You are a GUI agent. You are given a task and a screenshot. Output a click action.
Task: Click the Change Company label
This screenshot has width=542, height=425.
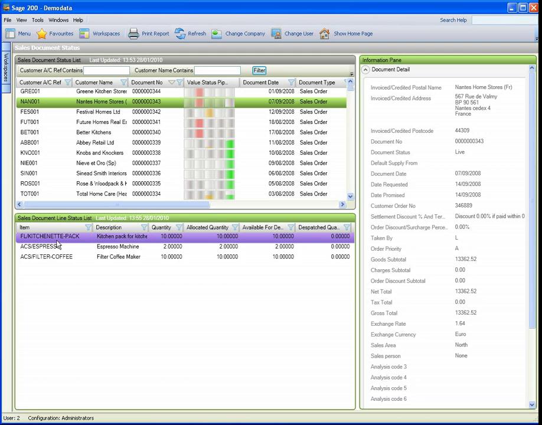coord(245,34)
